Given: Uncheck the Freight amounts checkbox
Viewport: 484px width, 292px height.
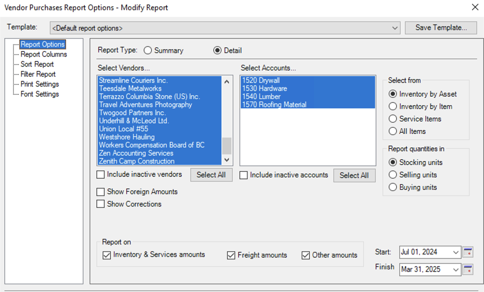Looking at the screenshot, I should 231,255.
